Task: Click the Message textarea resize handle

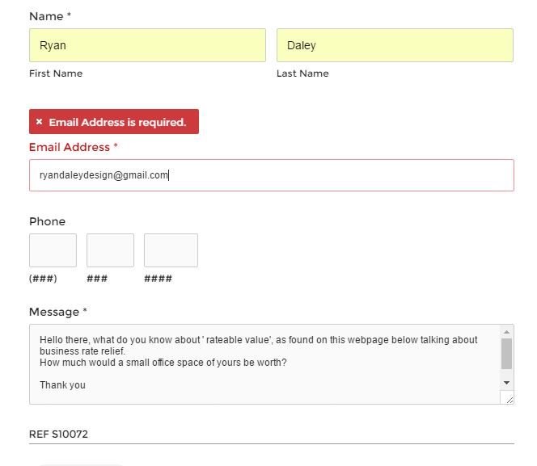Action: click(510, 400)
